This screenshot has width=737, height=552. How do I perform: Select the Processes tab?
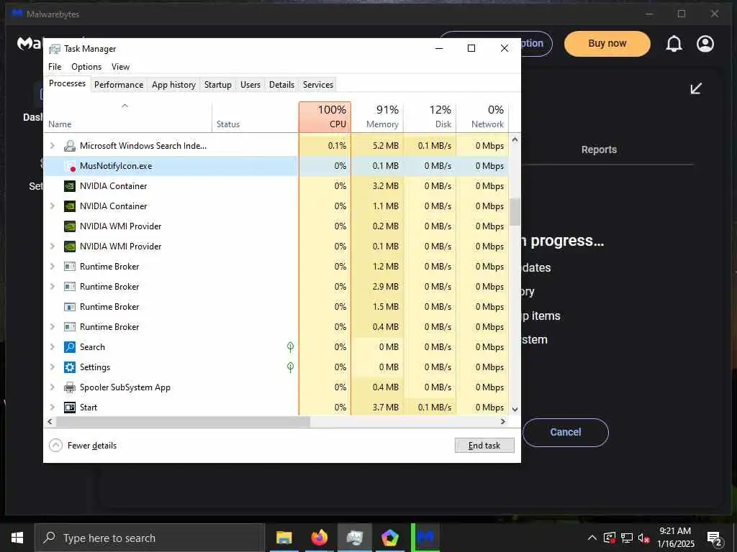[67, 83]
